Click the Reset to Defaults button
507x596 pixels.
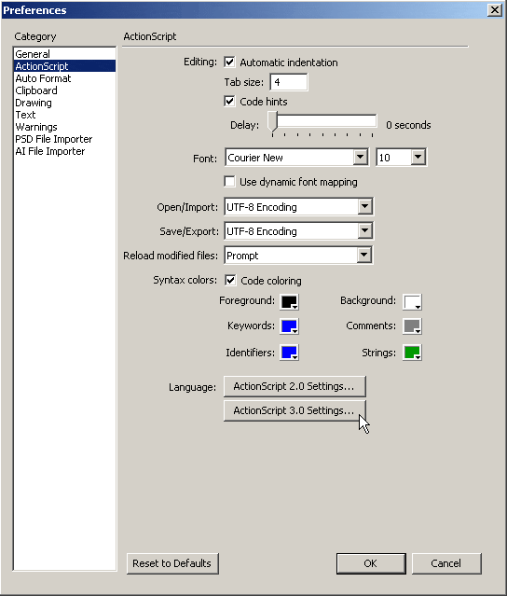click(172, 563)
